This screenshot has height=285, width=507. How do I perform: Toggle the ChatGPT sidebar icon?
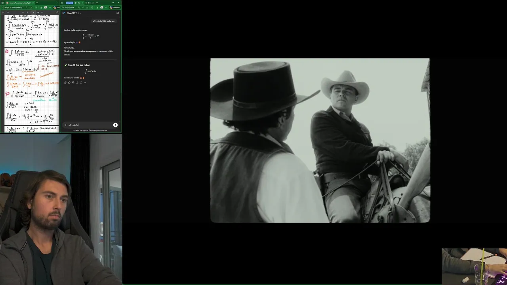point(63,13)
